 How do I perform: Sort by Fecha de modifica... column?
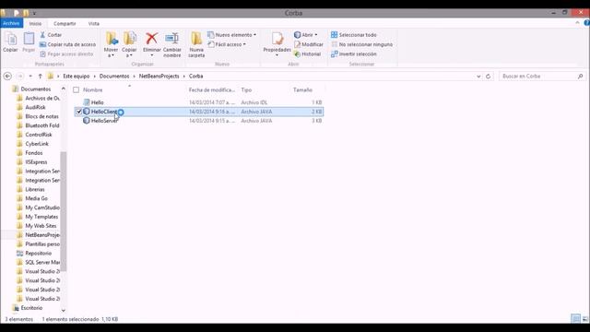212,90
